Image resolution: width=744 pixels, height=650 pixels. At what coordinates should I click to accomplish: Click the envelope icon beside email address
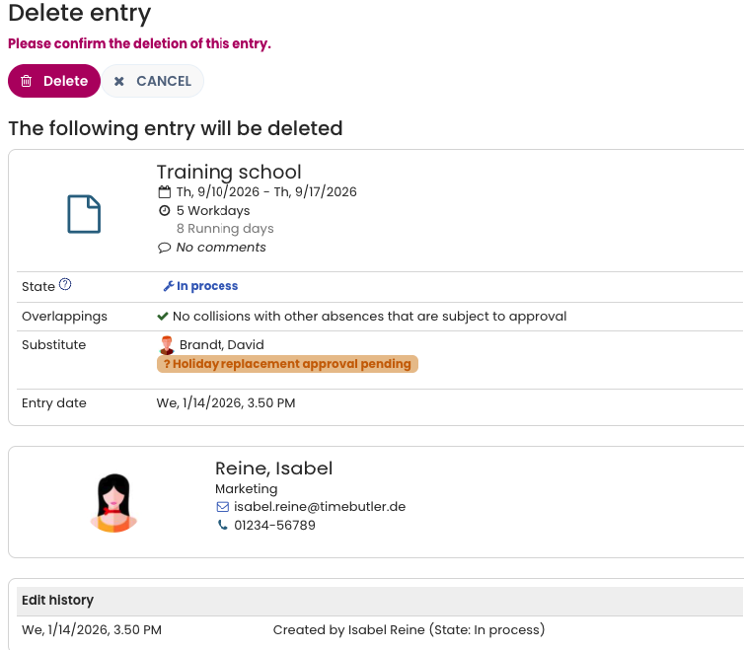(222, 507)
